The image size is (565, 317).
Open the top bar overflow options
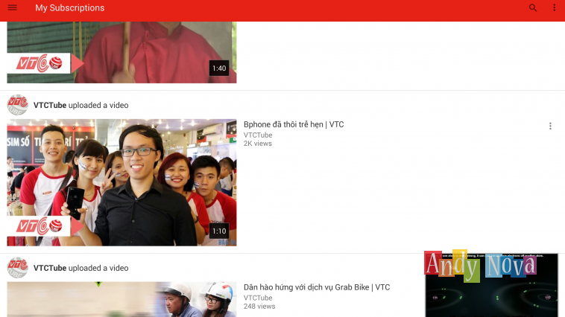554,8
